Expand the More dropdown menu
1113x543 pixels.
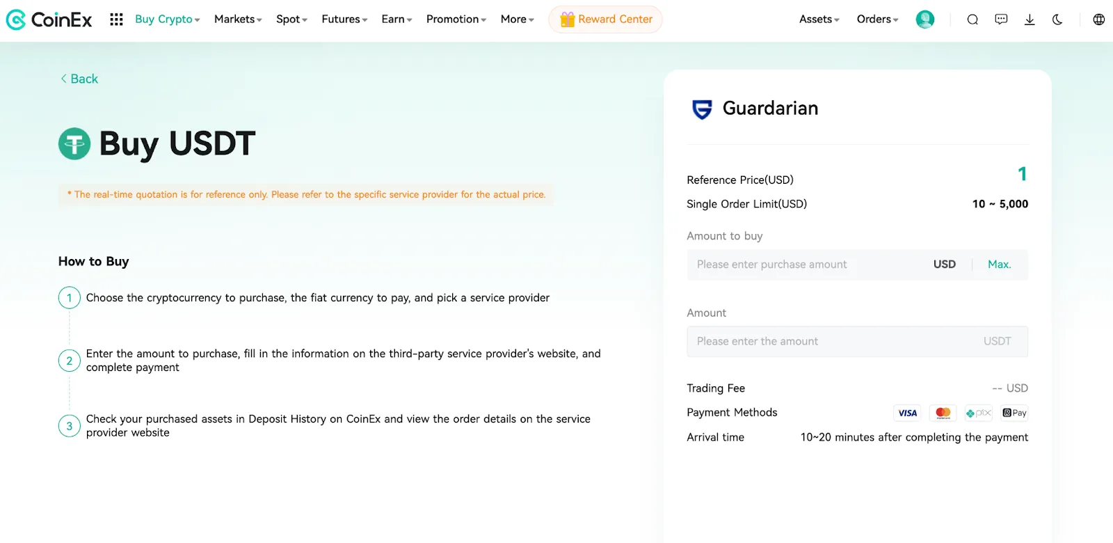518,19
